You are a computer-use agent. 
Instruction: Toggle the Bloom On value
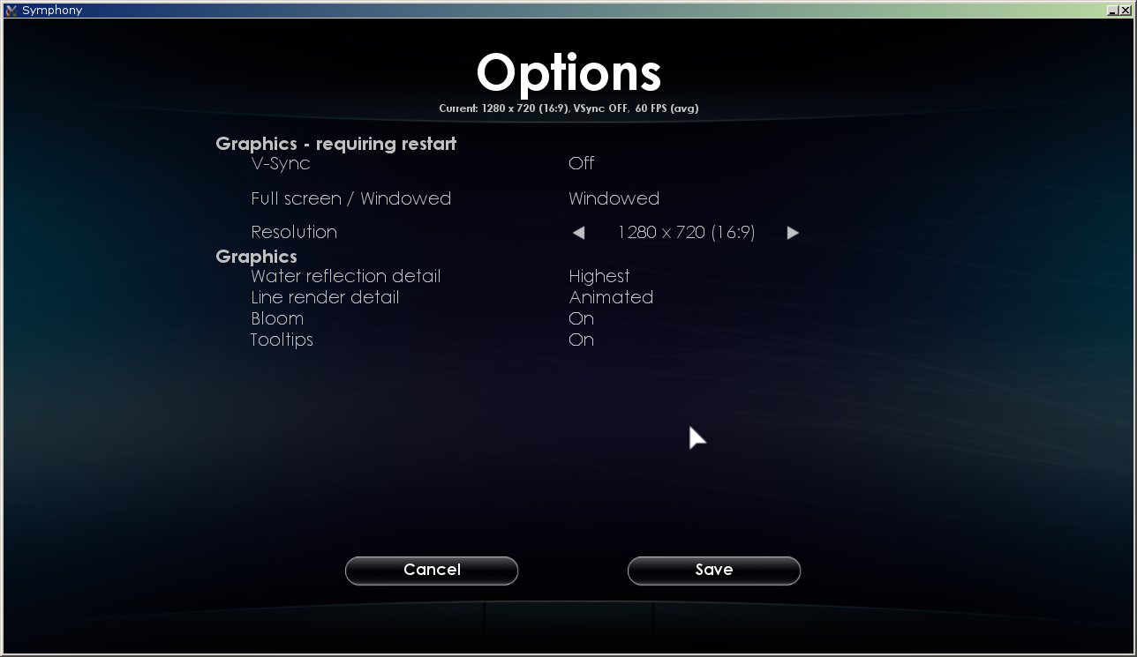click(x=582, y=318)
